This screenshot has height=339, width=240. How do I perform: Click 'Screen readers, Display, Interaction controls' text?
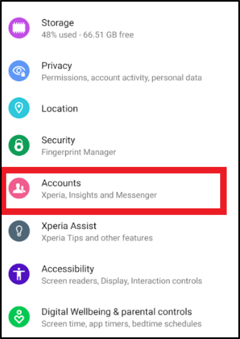[x=122, y=281]
